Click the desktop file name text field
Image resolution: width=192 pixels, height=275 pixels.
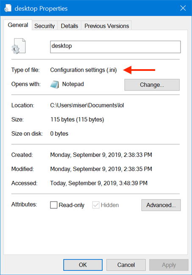coord(115,47)
